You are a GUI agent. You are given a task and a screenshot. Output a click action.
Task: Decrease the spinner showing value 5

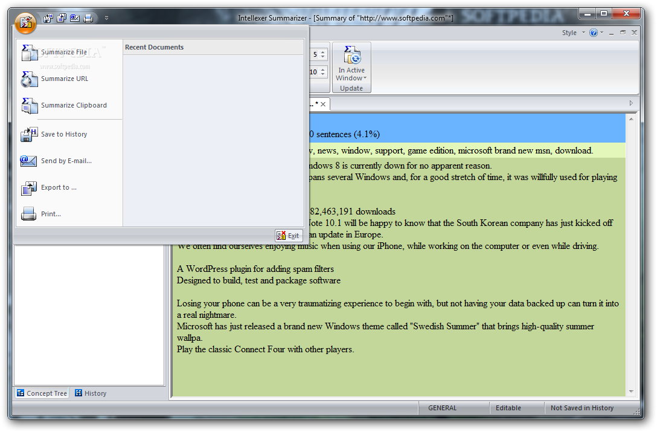click(x=322, y=57)
